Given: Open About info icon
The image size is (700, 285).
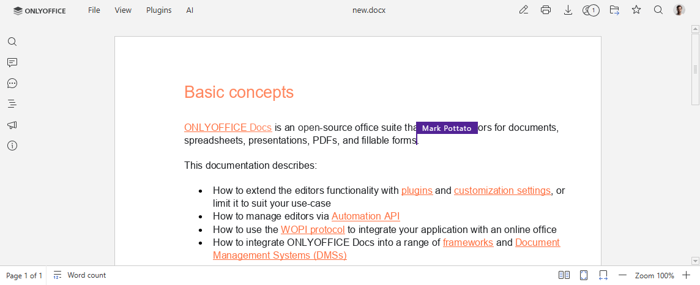Looking at the screenshot, I should (12, 146).
